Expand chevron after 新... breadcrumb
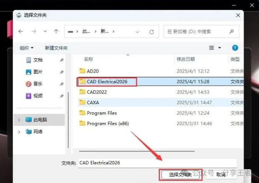This screenshot has height=183, width=259. point(113,31)
